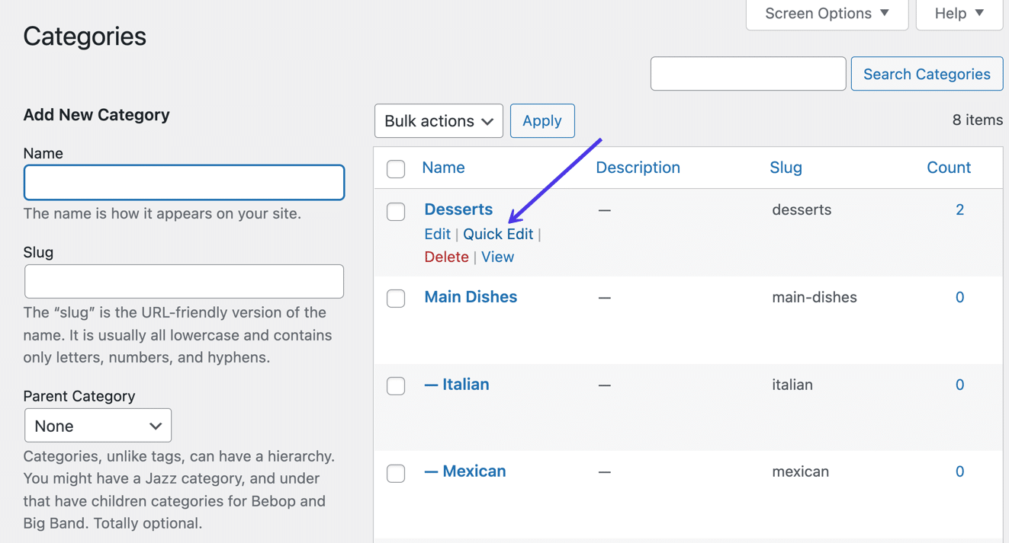Click into the Slug input field

[184, 282]
